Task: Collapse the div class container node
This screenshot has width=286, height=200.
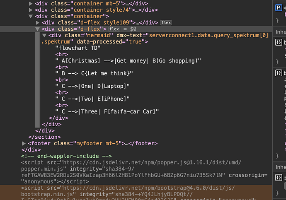Action: pos(30,17)
